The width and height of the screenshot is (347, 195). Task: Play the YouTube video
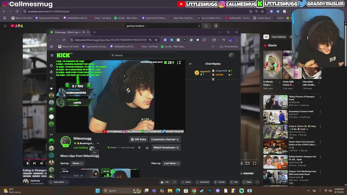[28, 163]
